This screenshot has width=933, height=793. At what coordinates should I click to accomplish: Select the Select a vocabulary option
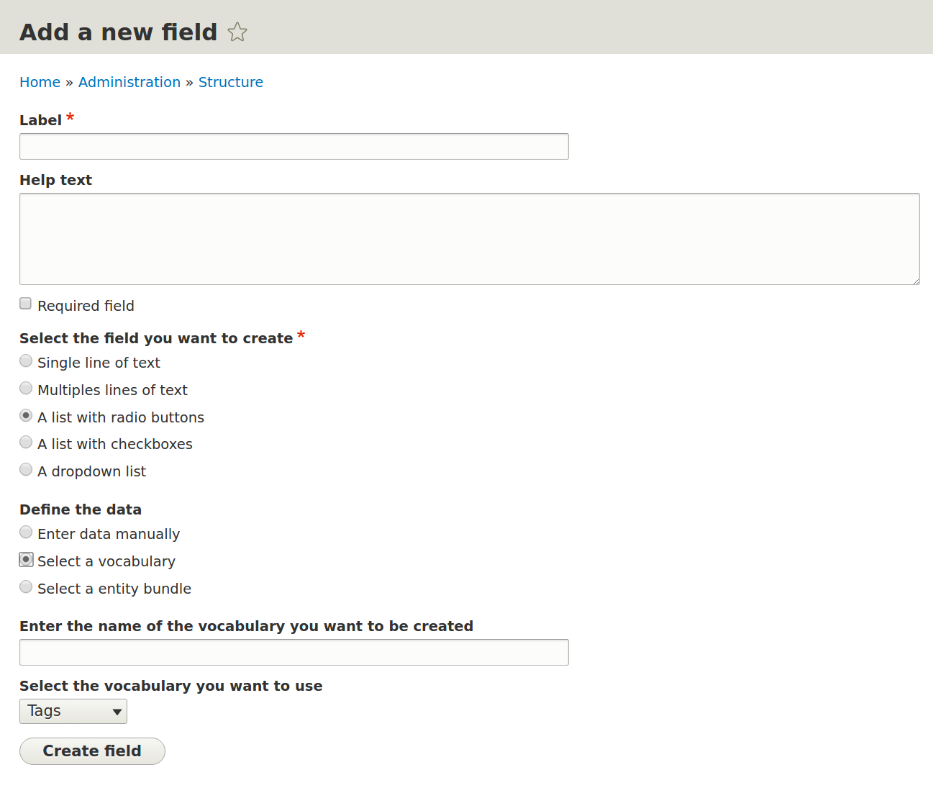pos(26,559)
